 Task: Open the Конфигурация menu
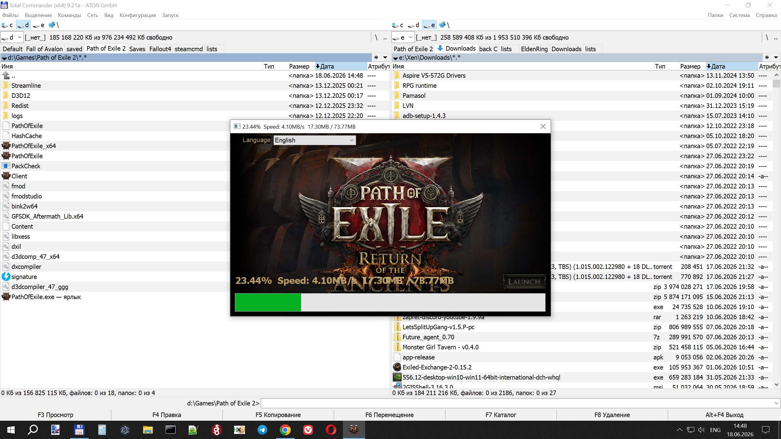point(138,15)
